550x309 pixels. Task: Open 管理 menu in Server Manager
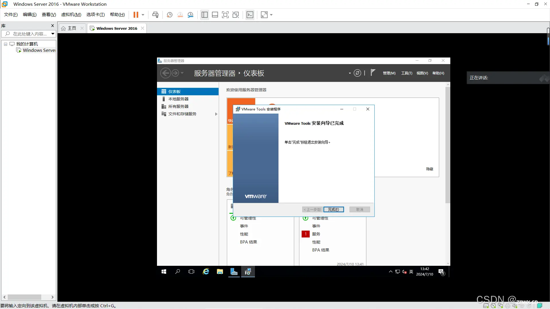(389, 73)
